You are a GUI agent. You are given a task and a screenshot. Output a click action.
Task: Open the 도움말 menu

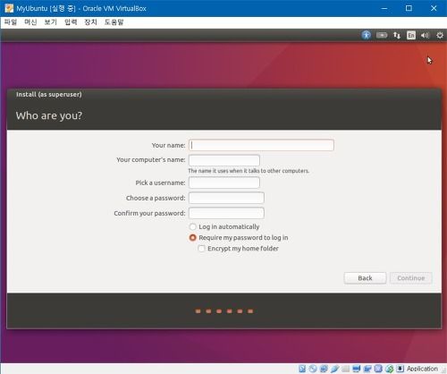114,21
